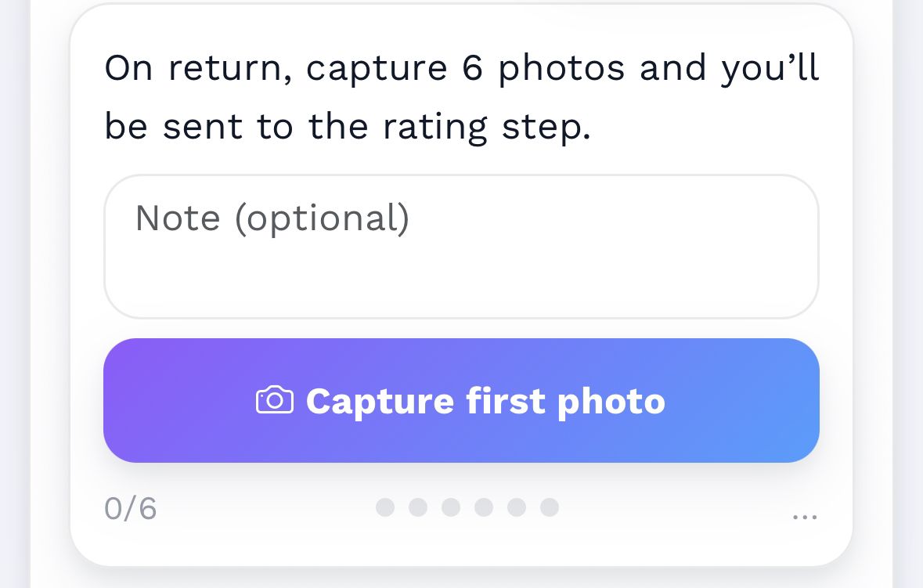Select the third photo progress dot
This screenshot has width=923, height=588.
[451, 507]
